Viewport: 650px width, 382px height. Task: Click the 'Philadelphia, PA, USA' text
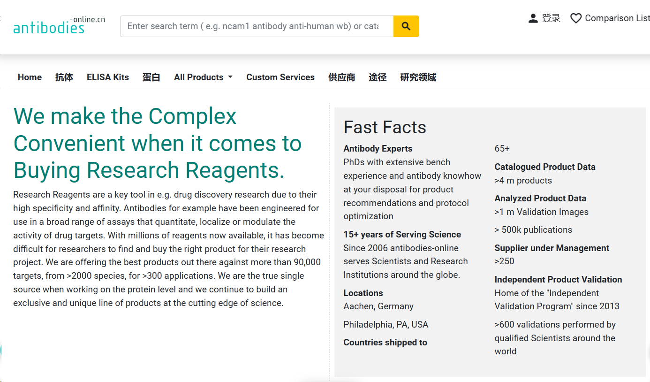[386, 325]
